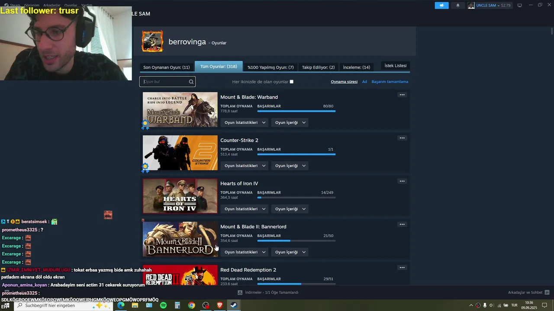Toggle 'Her ikinizde de olan oyunlar' checkbox
Viewport: 554px width, 311px height.
coord(291,82)
